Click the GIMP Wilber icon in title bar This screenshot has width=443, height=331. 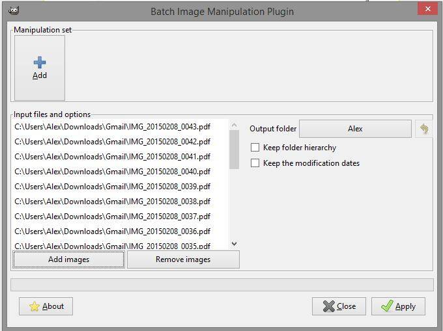tap(13, 10)
